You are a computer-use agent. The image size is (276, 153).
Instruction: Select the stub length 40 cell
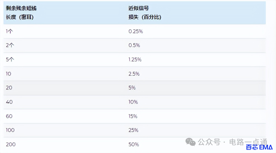pyautogui.click(x=9, y=102)
